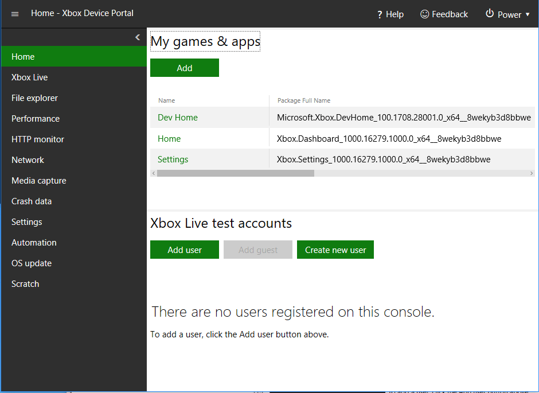
Task: Go to Performance page
Action: pos(74,119)
